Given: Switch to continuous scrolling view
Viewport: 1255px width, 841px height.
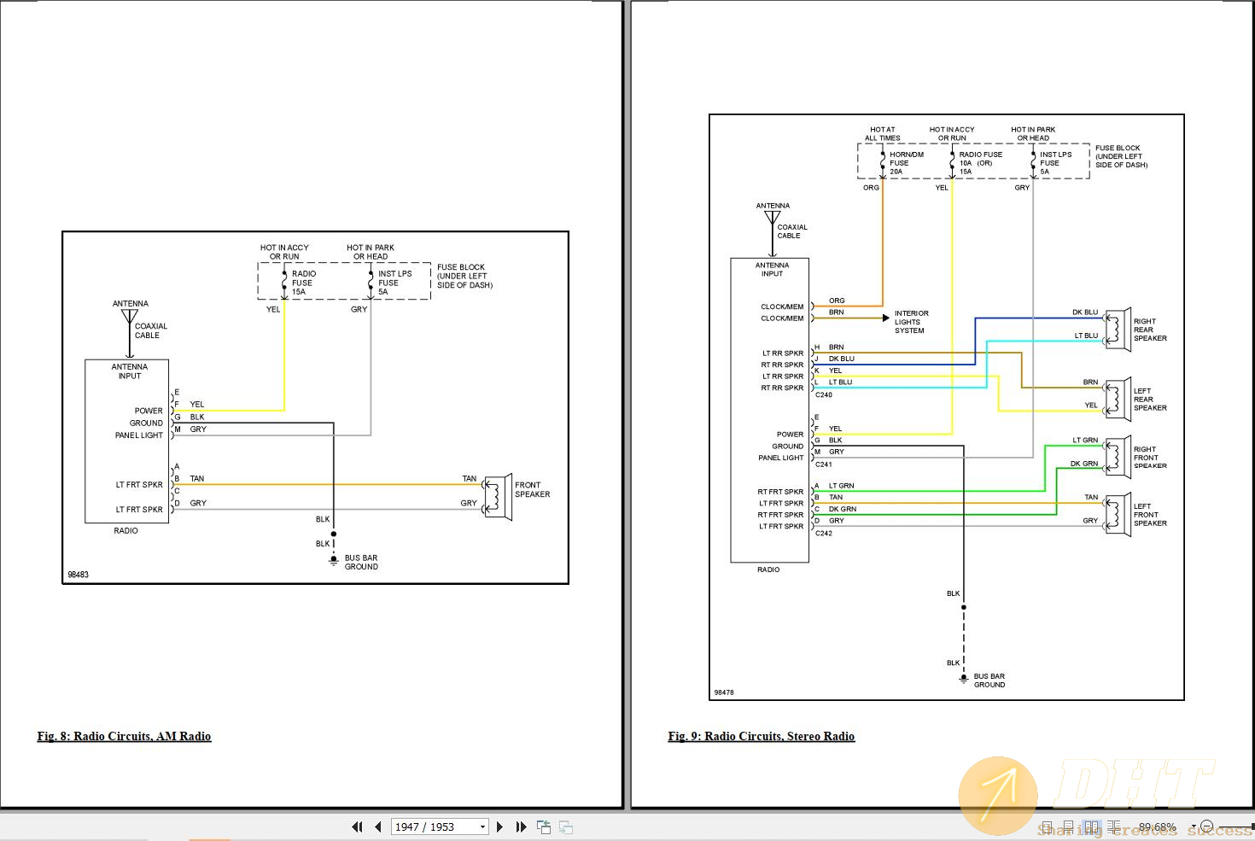Looking at the screenshot, I should 1068,827.
